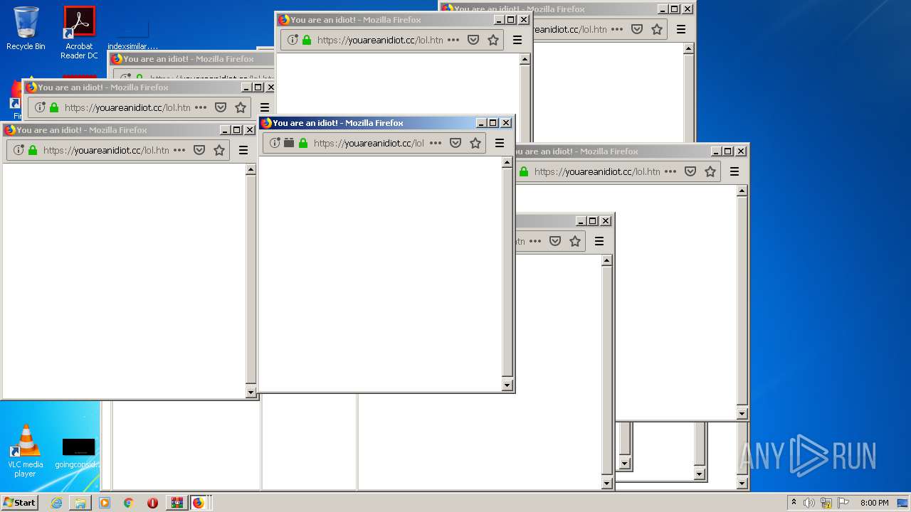911x512 pixels.
Task: Open the hamburger menu of the active Firefox window
Action: 500,143
